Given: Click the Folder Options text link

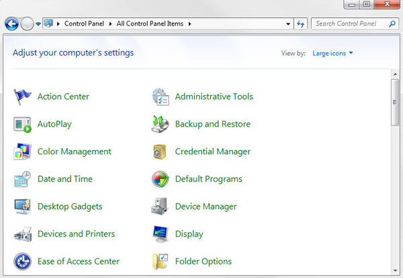Looking at the screenshot, I should tap(203, 261).
